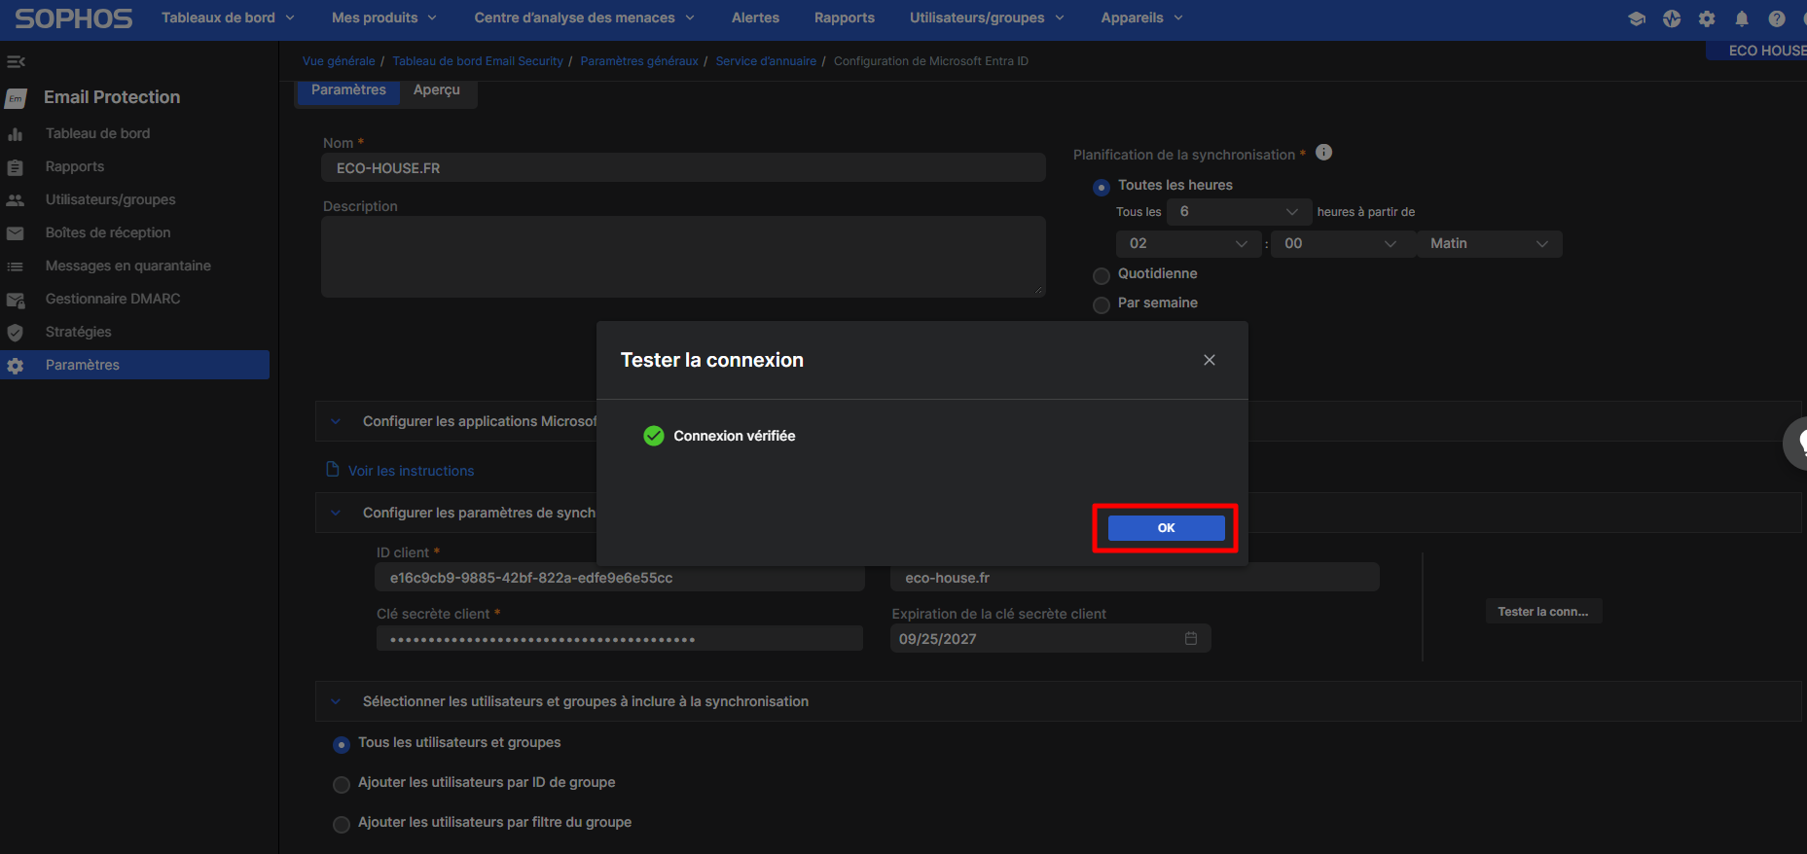The width and height of the screenshot is (1807, 854).
Task: Collapse Configurer les applications Microsoft section
Action: tap(336, 421)
